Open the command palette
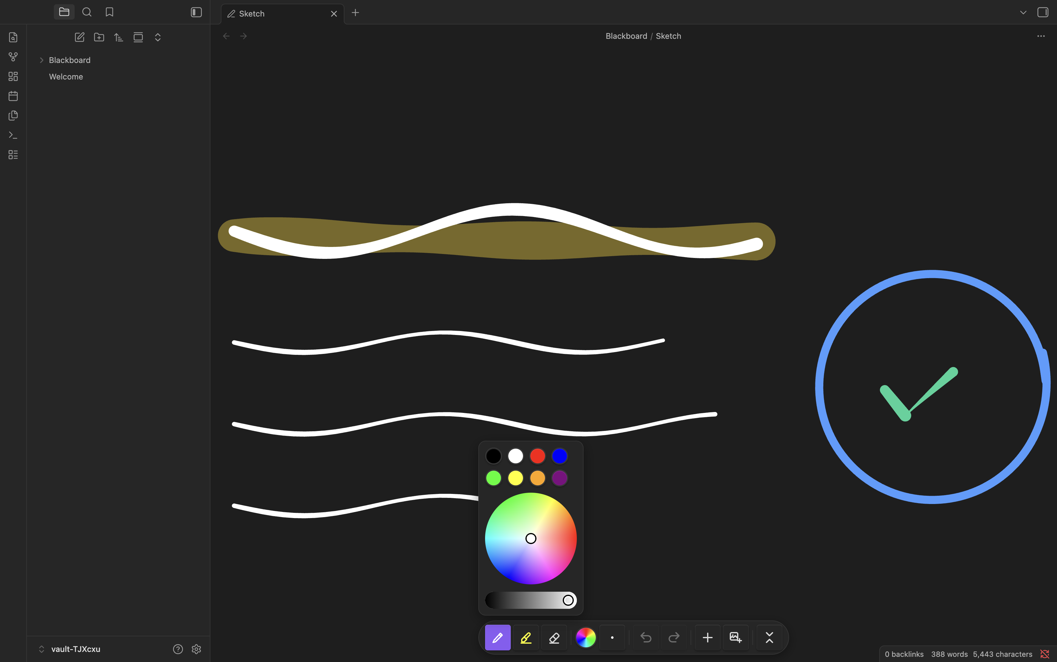Viewport: 1057px width, 662px height. (13, 135)
